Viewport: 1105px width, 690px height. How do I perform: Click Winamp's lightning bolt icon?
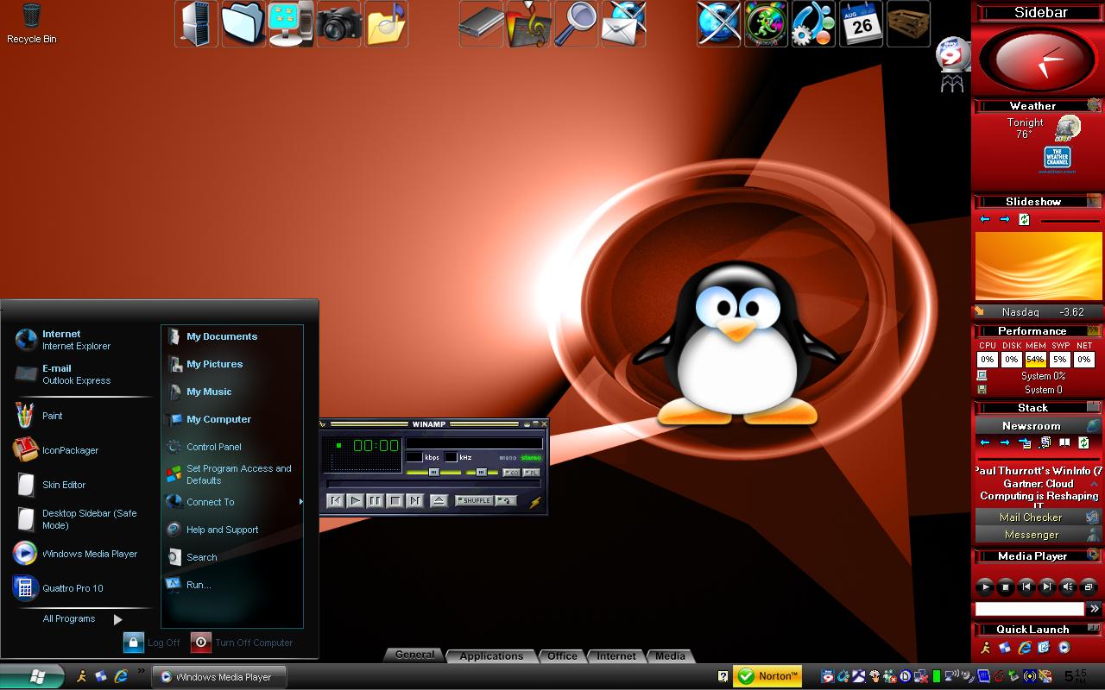(535, 502)
